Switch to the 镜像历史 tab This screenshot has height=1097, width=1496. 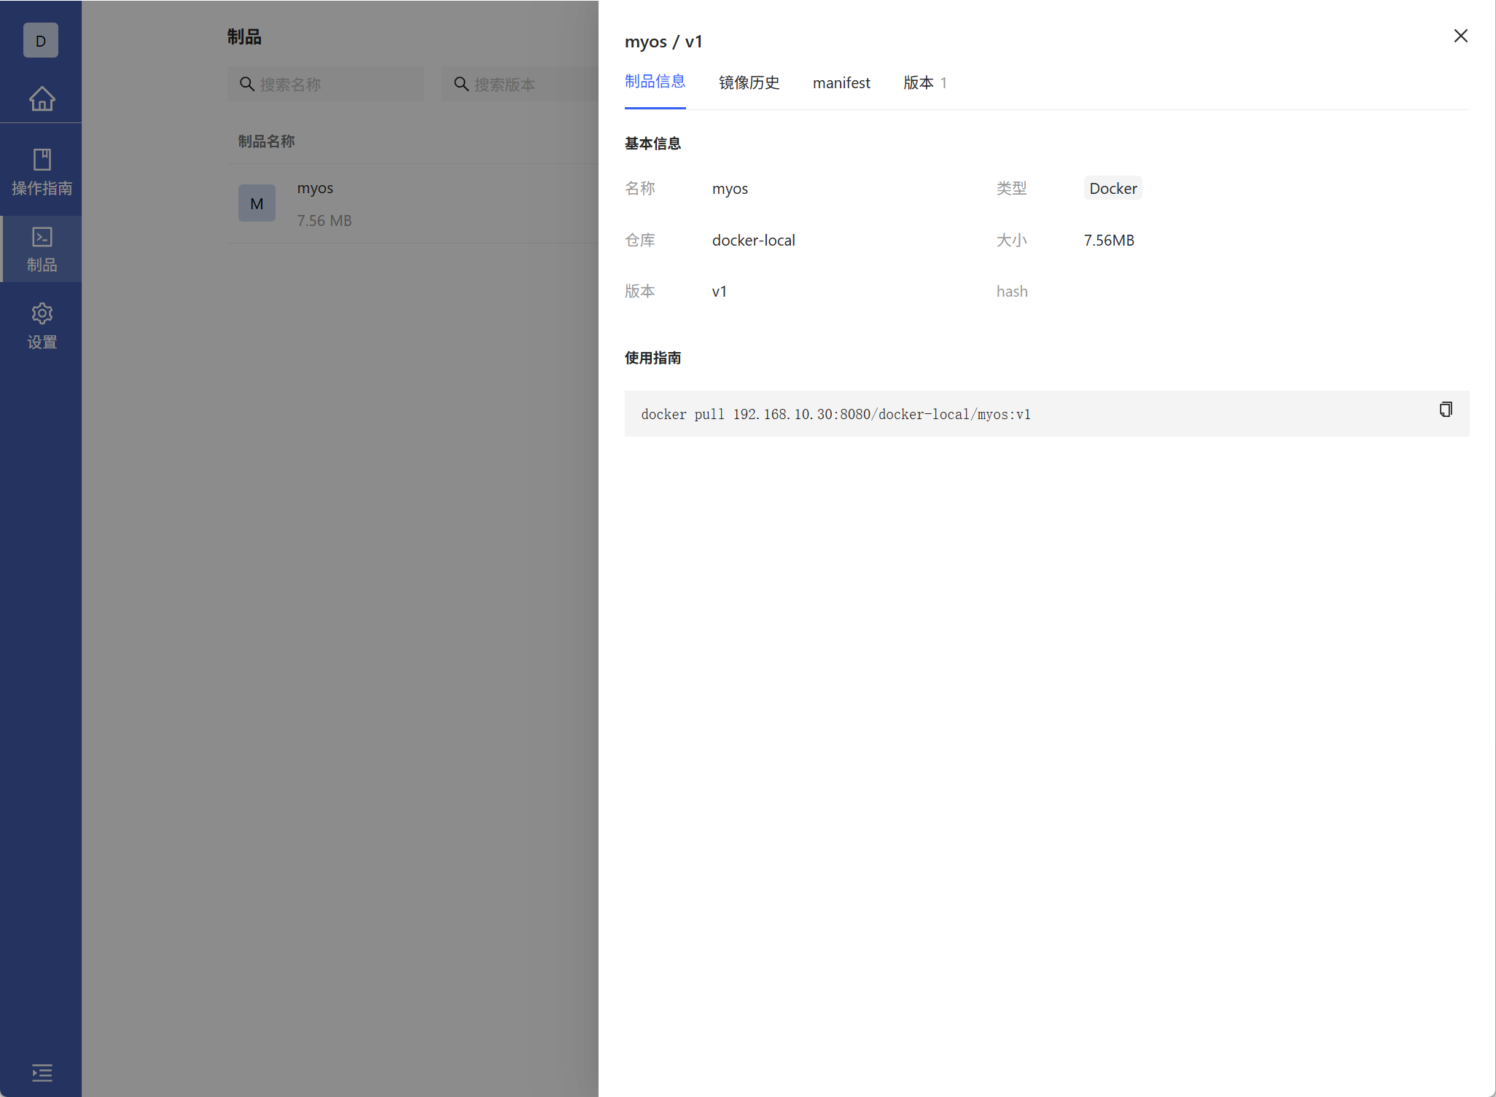click(x=749, y=83)
